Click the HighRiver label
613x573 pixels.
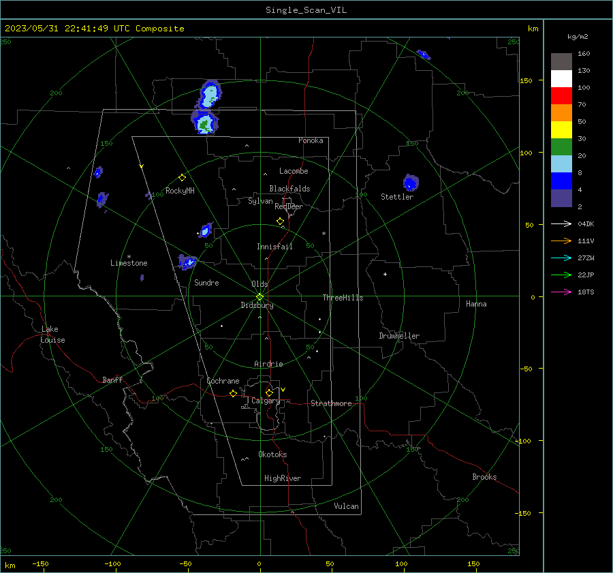pos(283,478)
